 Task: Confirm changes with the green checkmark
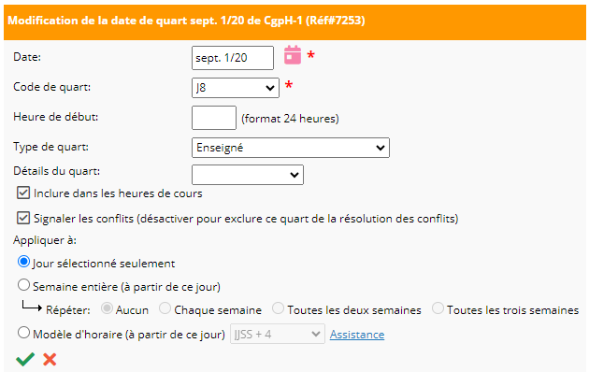[x=25, y=359]
